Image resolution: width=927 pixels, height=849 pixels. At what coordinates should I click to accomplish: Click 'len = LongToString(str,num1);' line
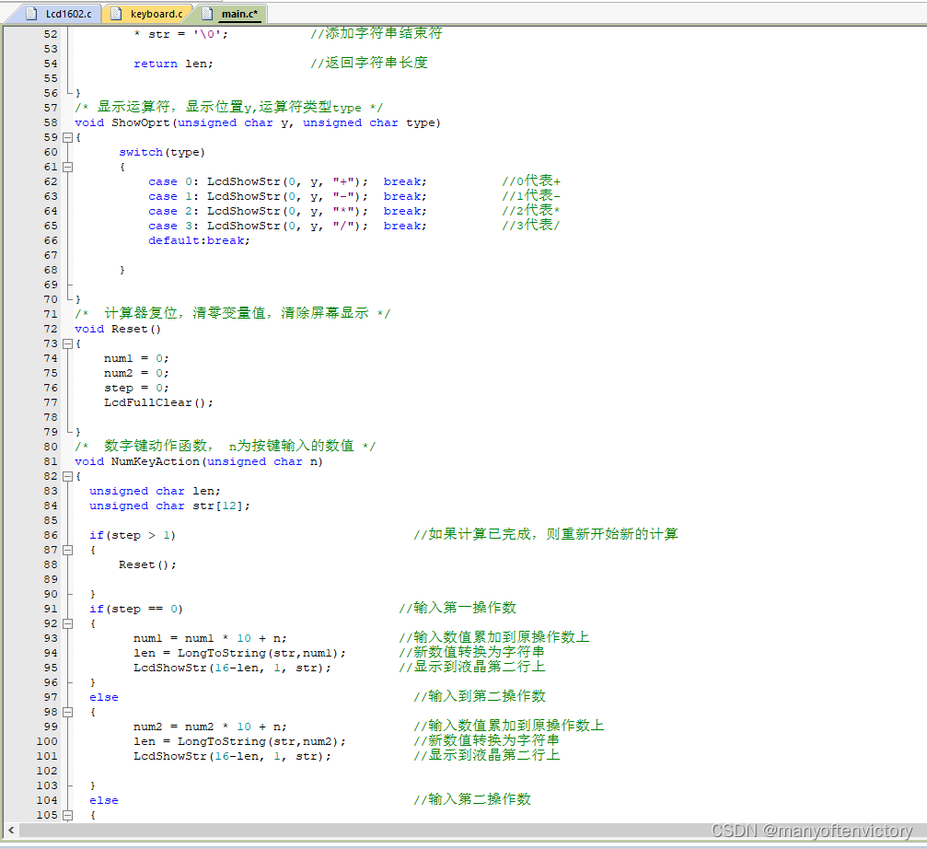click(x=239, y=653)
